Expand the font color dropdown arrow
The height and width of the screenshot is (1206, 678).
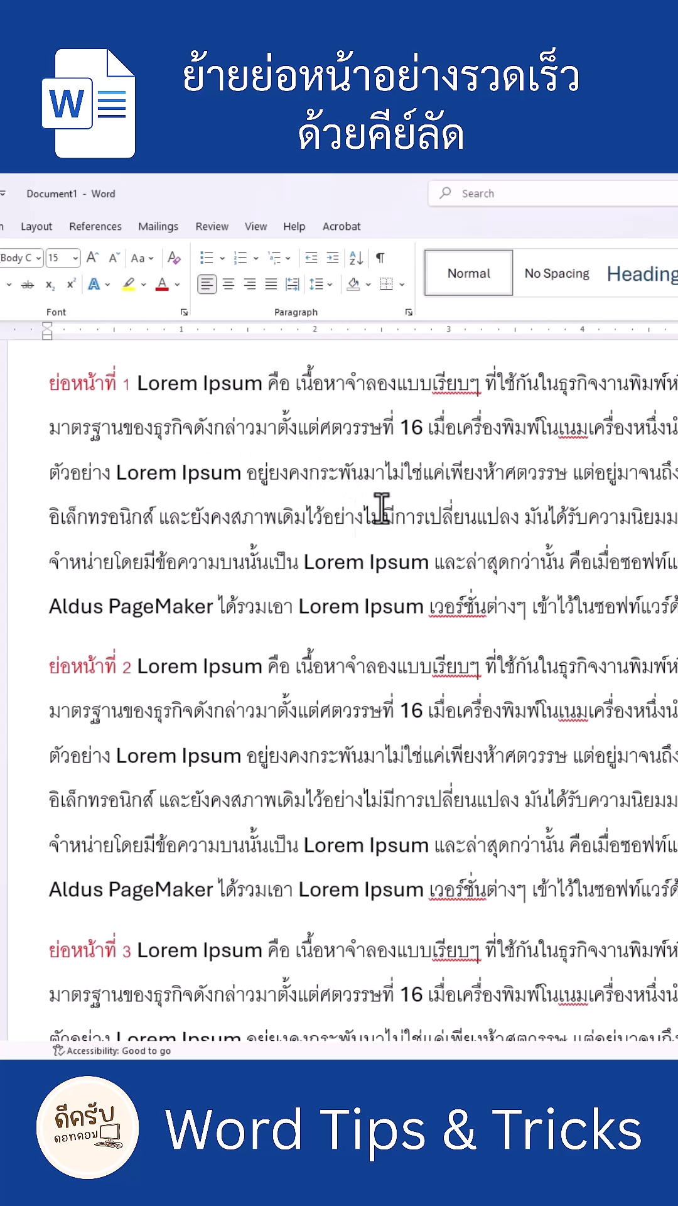tap(178, 285)
